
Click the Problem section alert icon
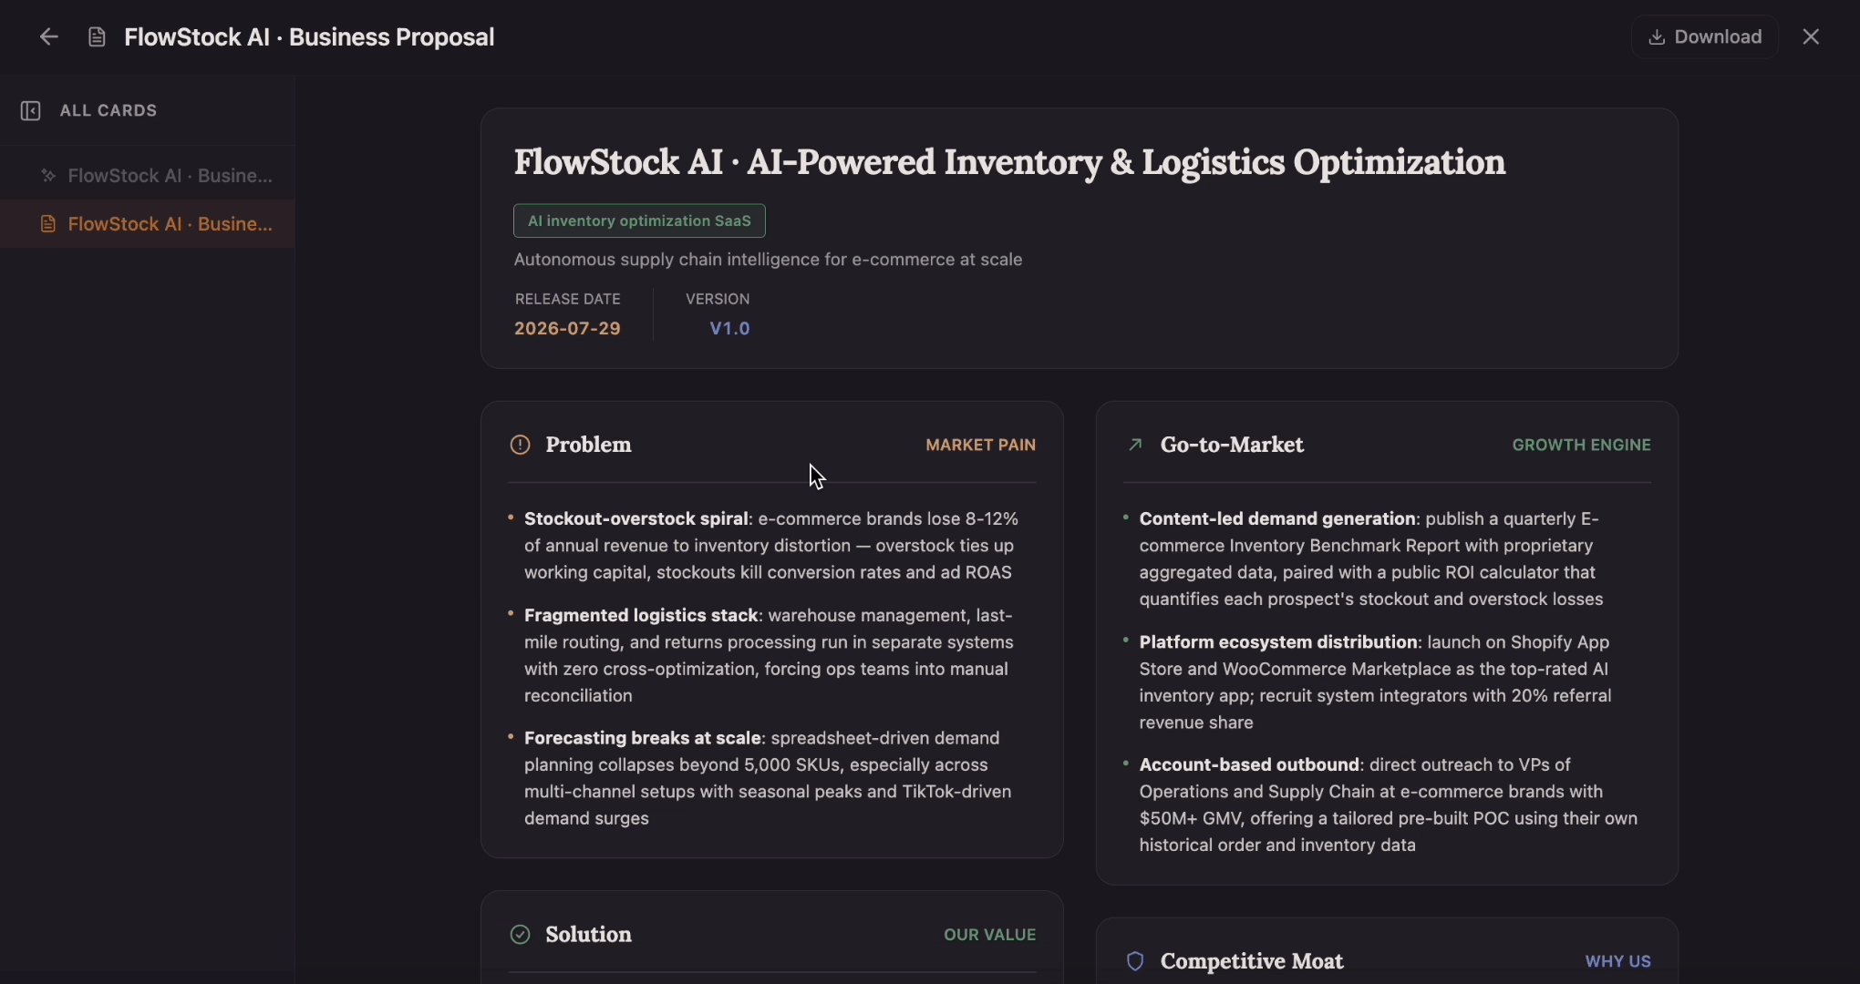click(520, 445)
